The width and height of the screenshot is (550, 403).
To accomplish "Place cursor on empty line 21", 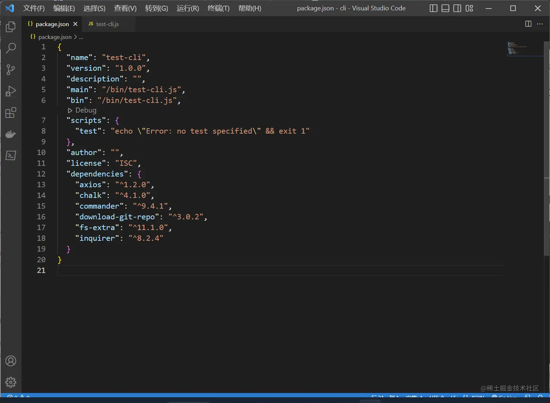I will [280, 270].
